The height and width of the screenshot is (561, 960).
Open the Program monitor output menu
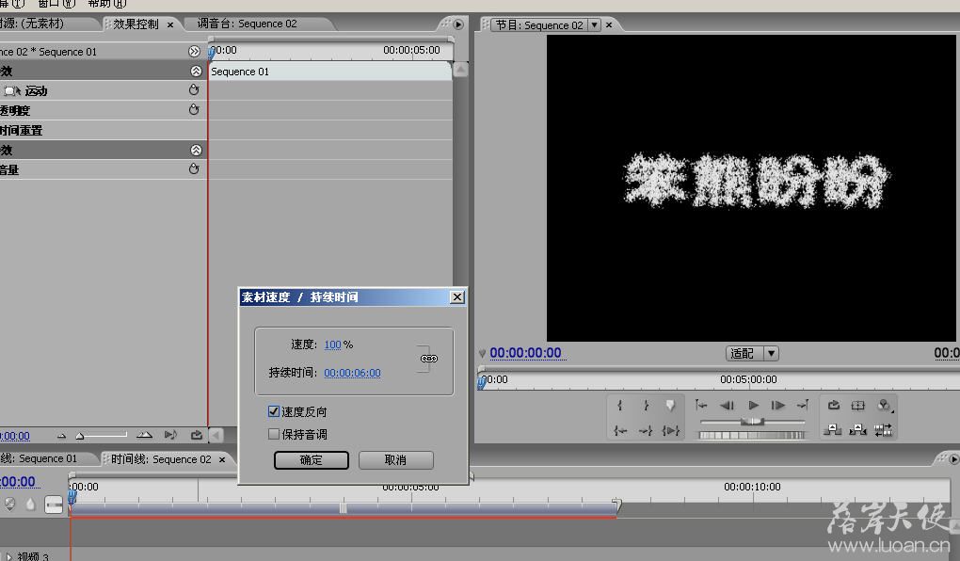pyautogui.click(x=884, y=406)
